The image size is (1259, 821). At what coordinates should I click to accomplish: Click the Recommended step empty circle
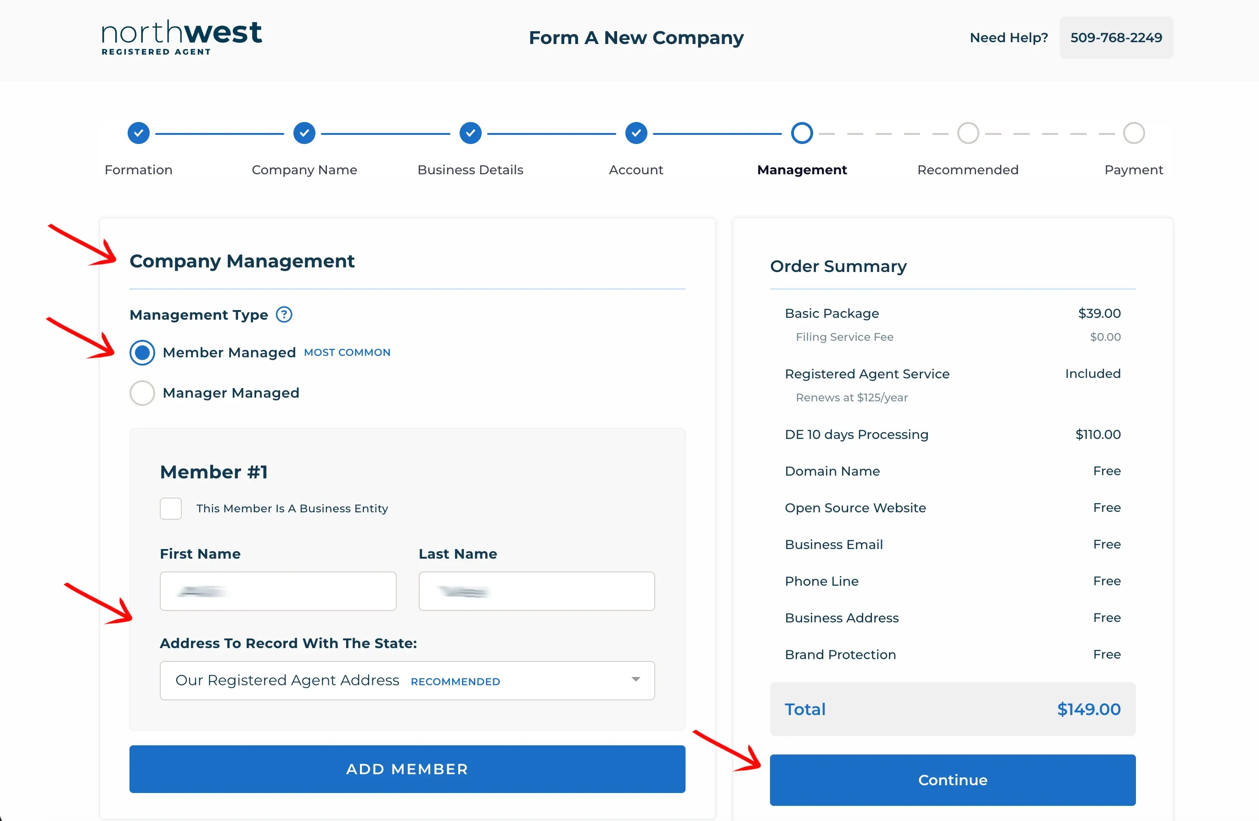tap(968, 133)
